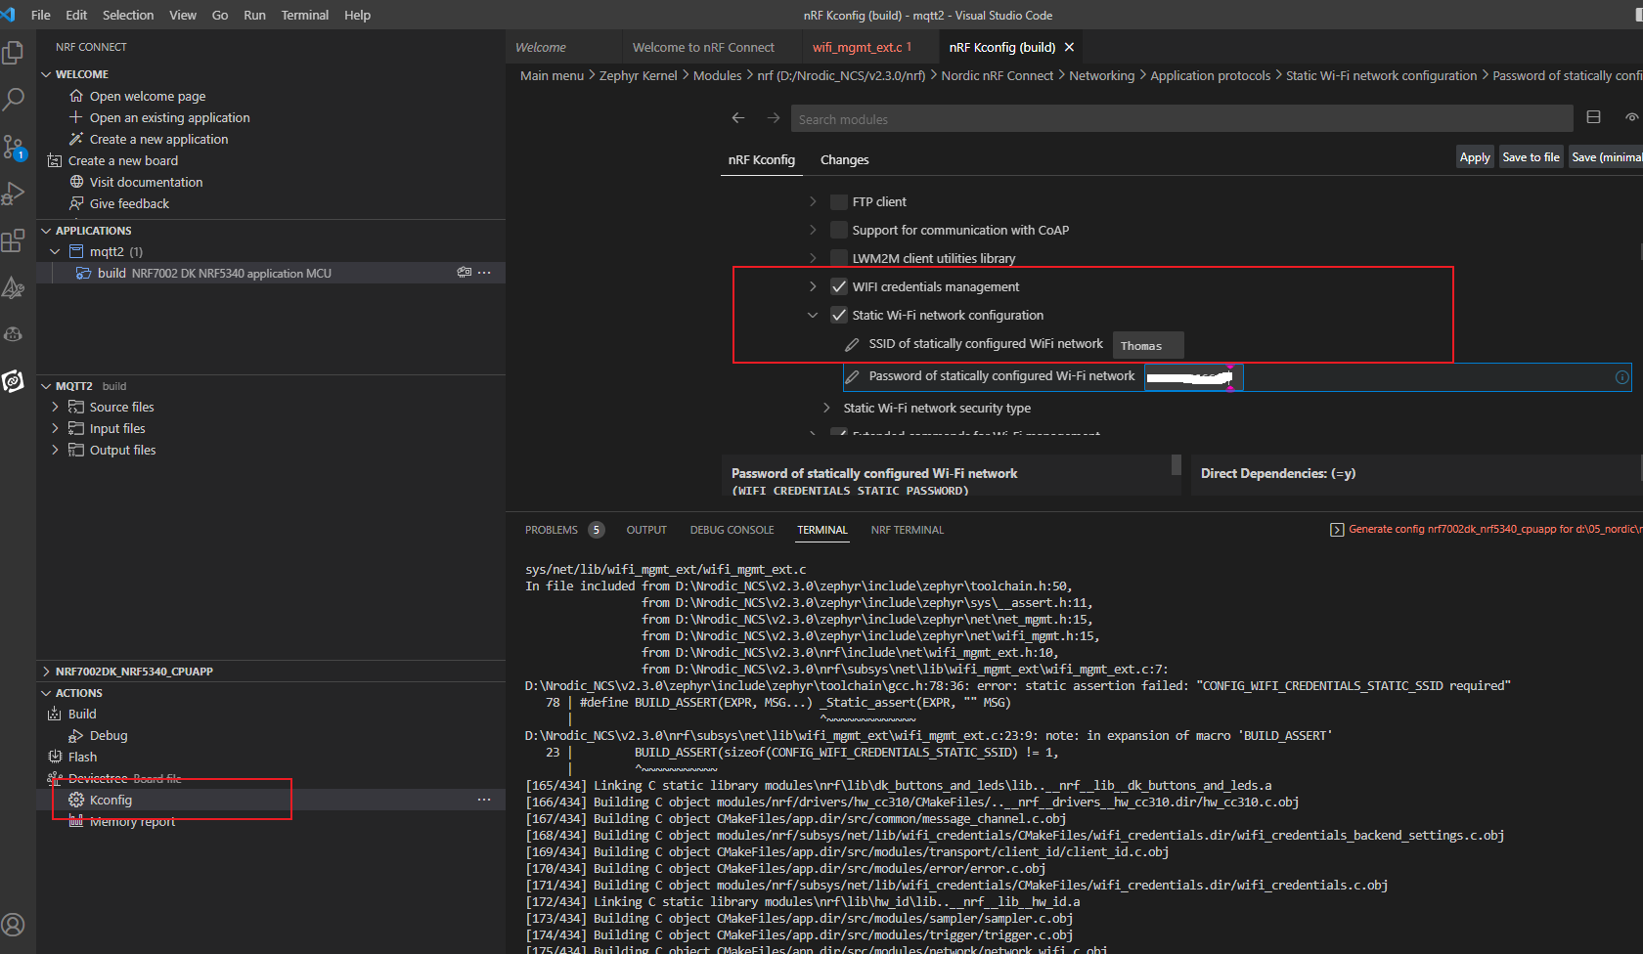Close the nRF Kconfig (build) tab
The width and height of the screenshot is (1643, 954).
coord(1069,47)
